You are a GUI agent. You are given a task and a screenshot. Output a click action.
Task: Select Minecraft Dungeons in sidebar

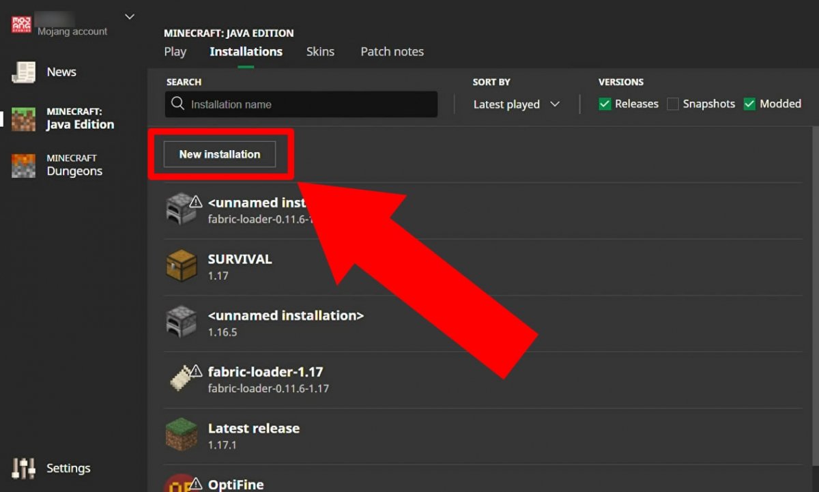point(73,165)
